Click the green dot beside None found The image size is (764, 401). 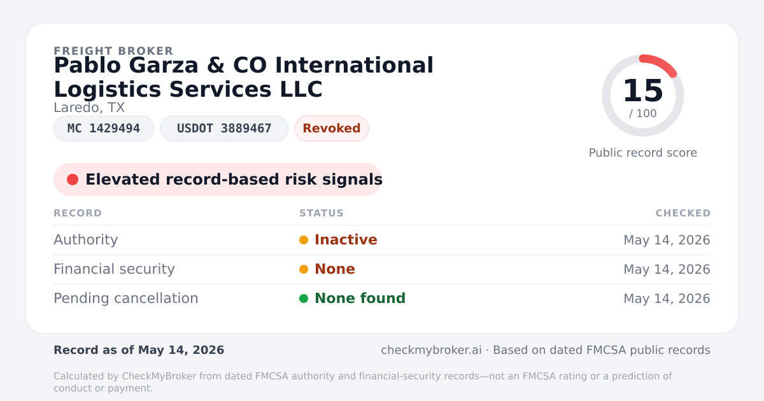point(304,299)
